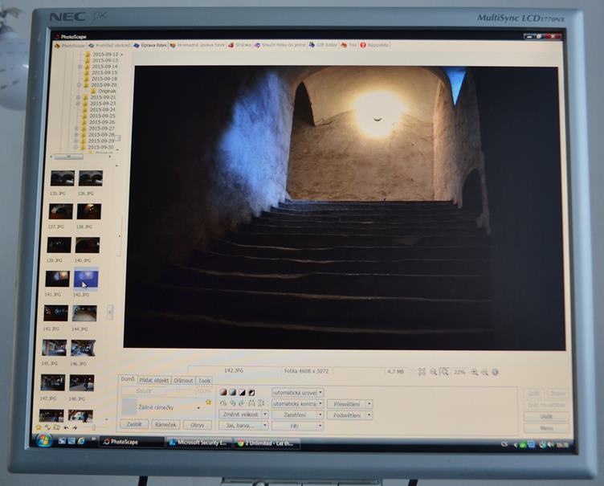Open the 'Zaostření' dropdown arrow
This screenshot has width=604, height=486.
coord(320,415)
